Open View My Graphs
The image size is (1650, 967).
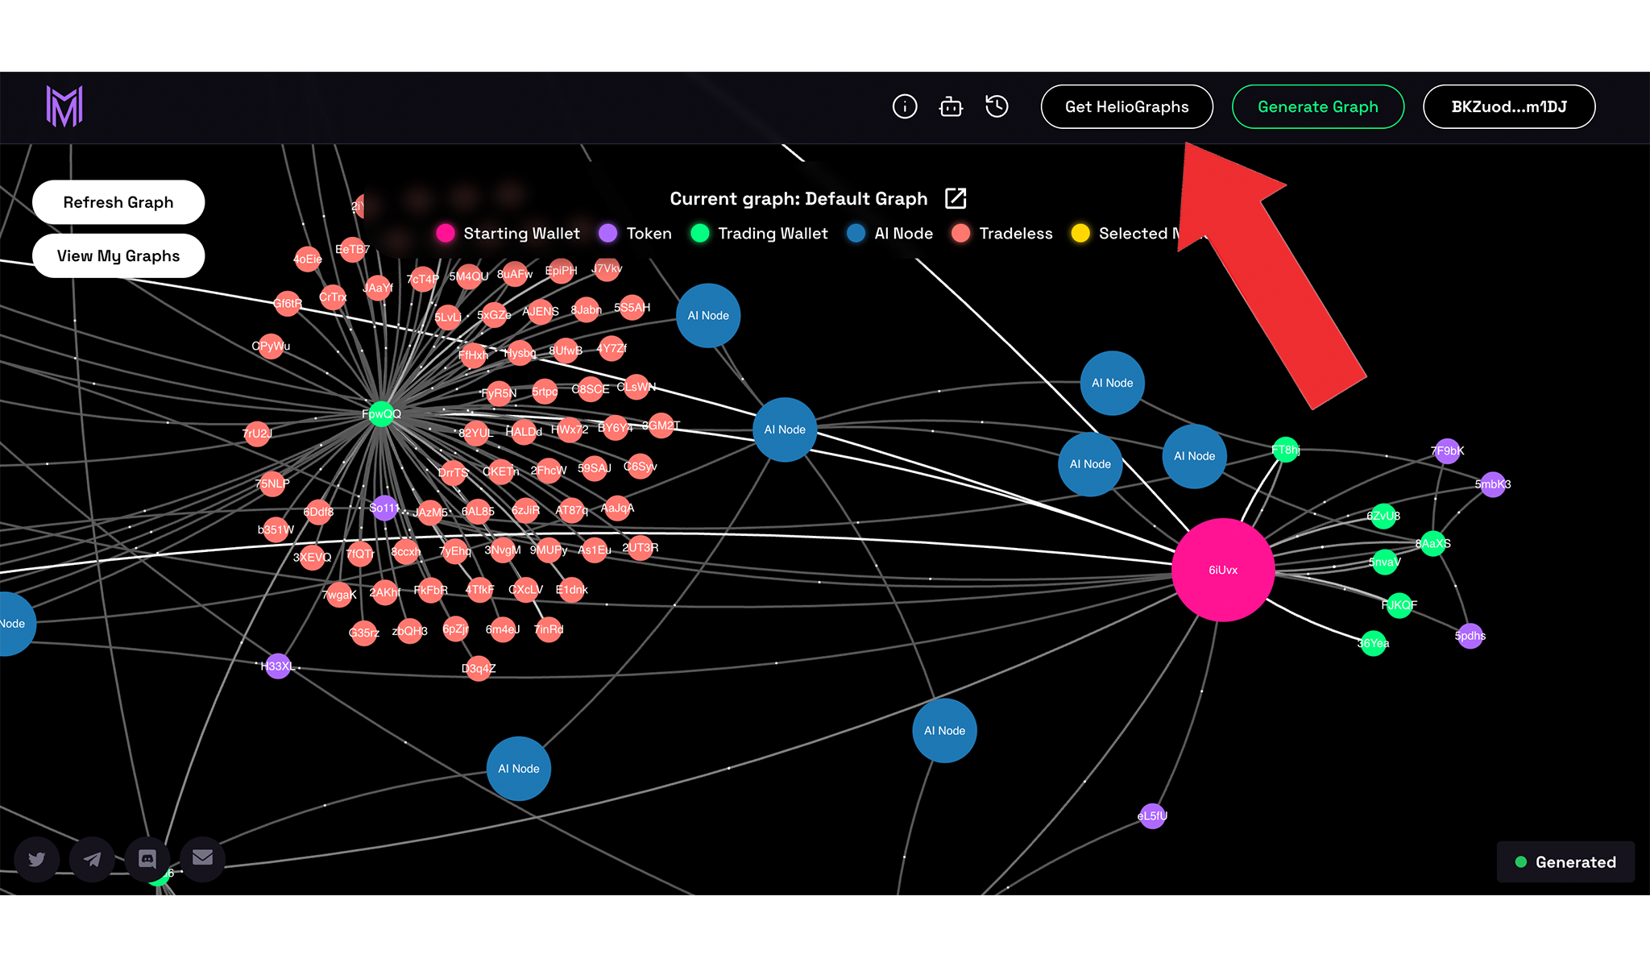[118, 255]
